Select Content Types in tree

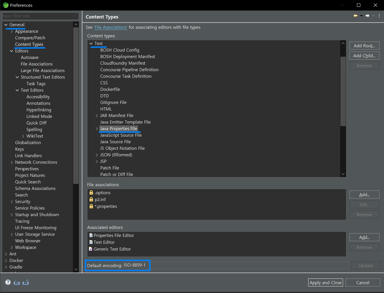29,44
